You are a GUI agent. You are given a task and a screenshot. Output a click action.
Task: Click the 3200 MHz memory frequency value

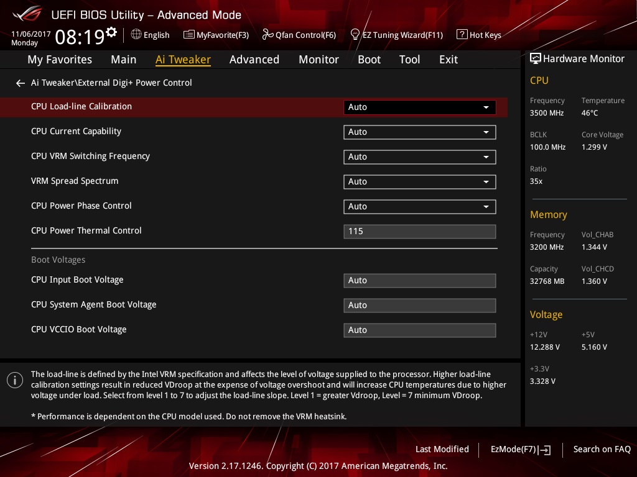(x=547, y=247)
